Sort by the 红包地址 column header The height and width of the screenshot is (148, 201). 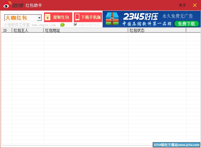(x=86, y=30)
